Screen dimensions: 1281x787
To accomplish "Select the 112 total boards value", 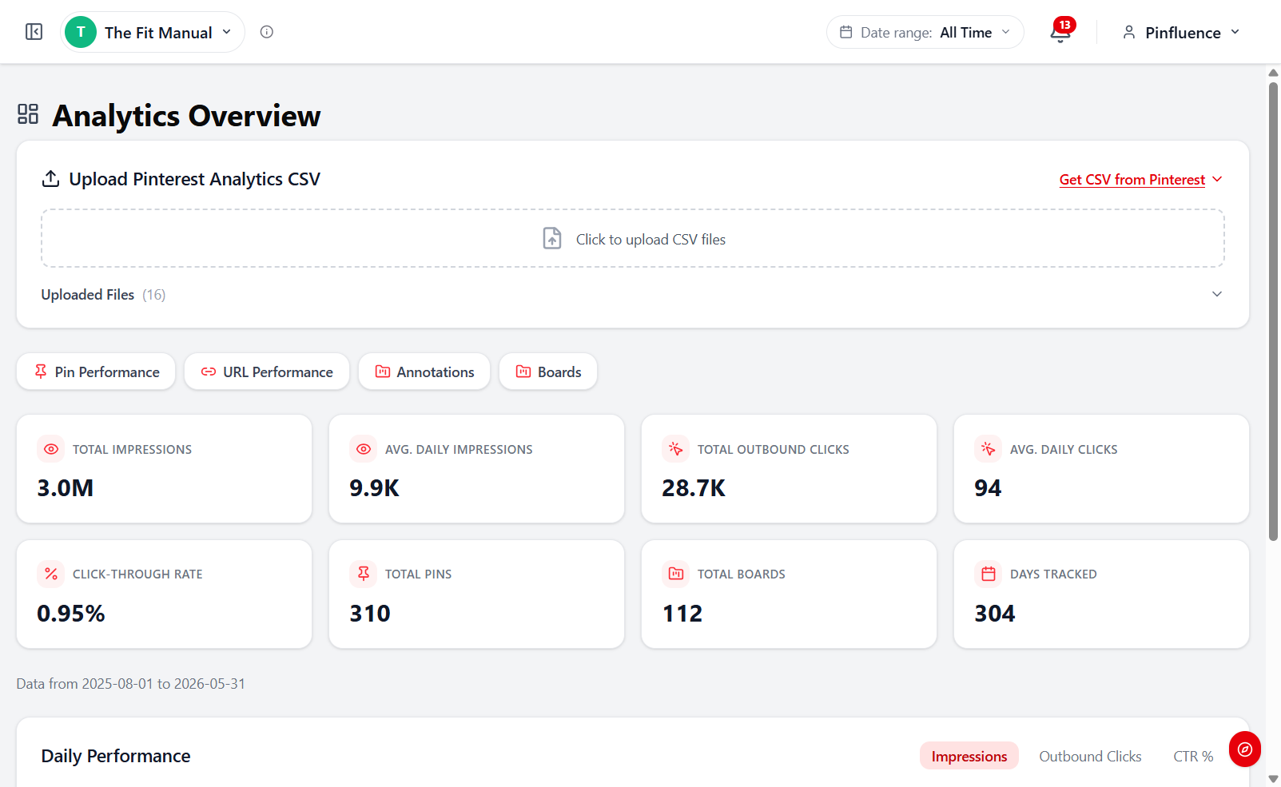I will [x=682, y=614].
